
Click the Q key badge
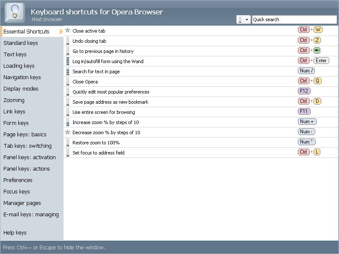pyautogui.click(x=317, y=81)
